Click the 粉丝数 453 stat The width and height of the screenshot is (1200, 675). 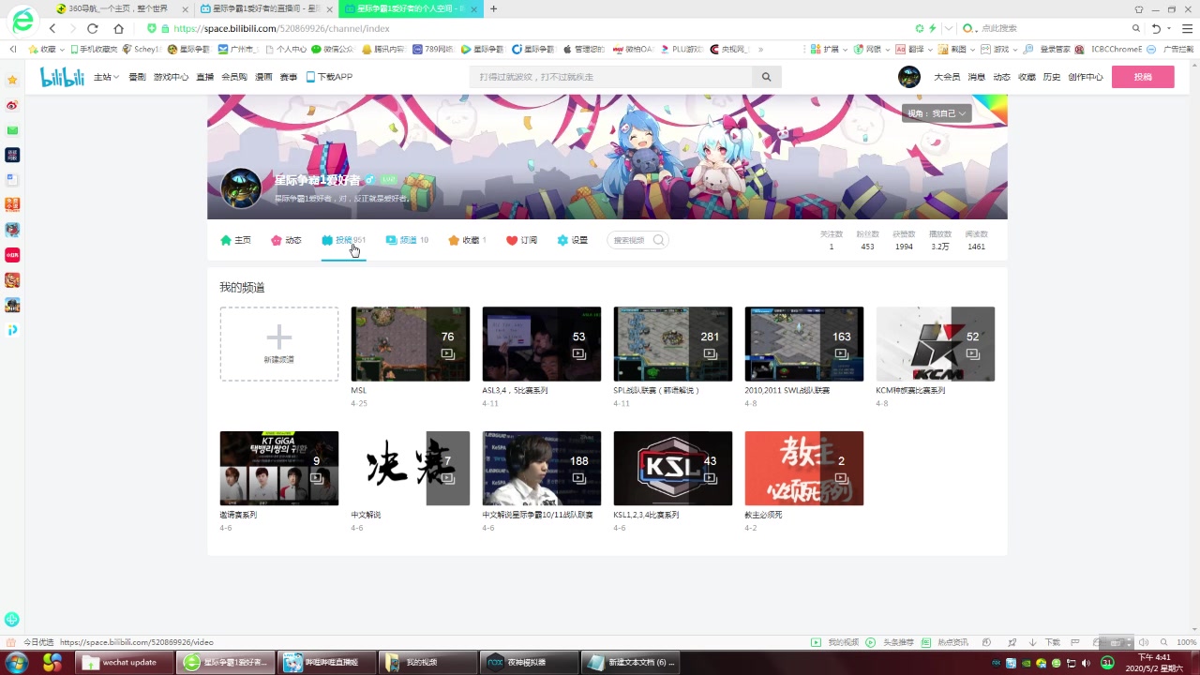coord(867,240)
